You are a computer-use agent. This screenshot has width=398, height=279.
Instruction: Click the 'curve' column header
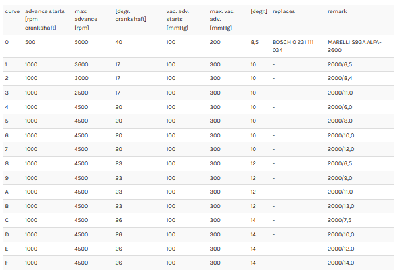(x=12, y=11)
